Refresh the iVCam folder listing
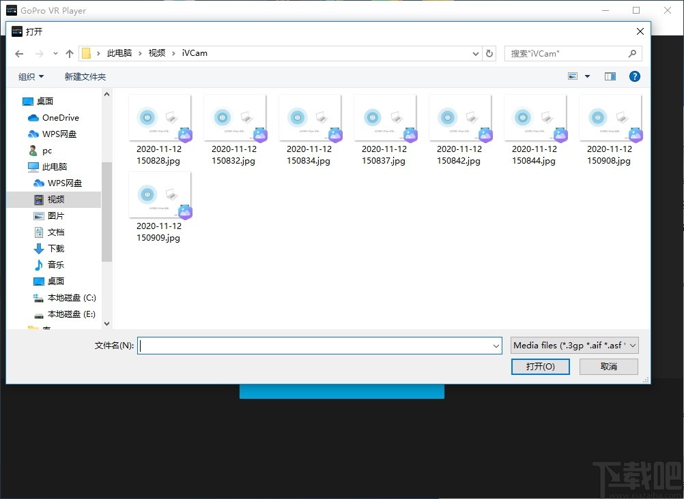The width and height of the screenshot is (684, 499). [x=489, y=54]
